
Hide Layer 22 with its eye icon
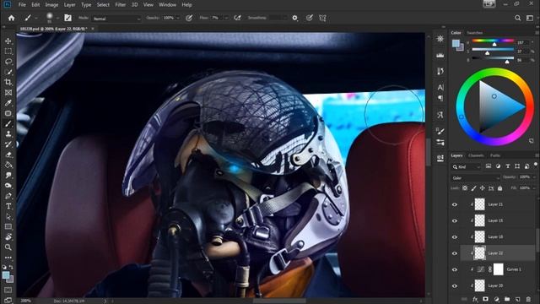pyautogui.click(x=455, y=253)
